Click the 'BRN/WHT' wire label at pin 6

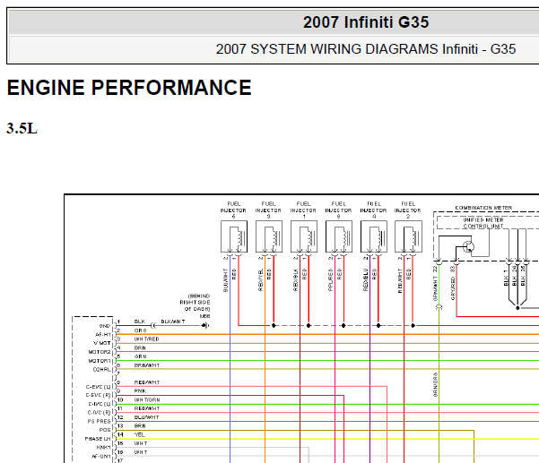147,365
